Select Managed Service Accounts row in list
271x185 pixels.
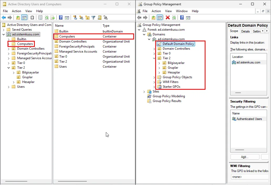point(94,52)
